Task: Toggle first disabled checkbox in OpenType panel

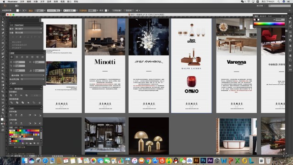Action: pos(11,42)
